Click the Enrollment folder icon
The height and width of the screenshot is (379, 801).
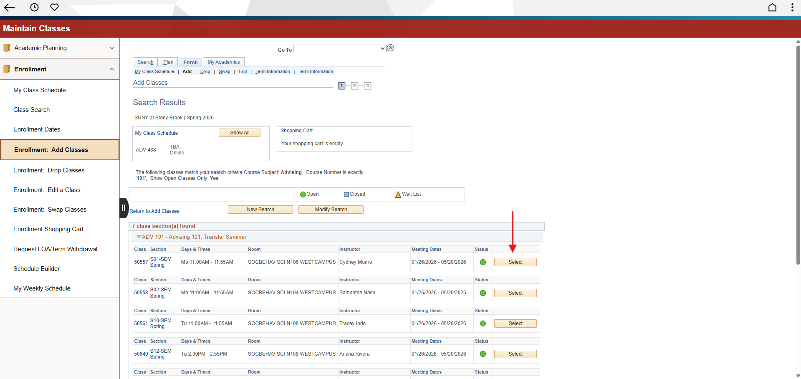(x=7, y=69)
